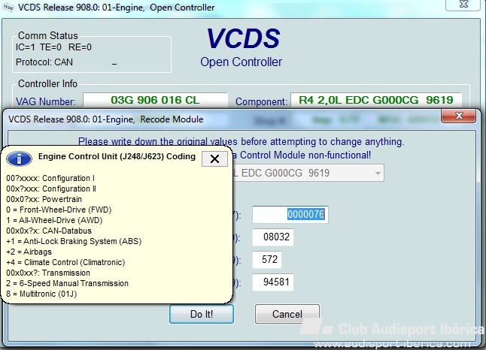Viewport: 486px width, 350px height.
Task: Click the 'IC=1 TE=0 RE=0' status text
Action: (x=53, y=47)
